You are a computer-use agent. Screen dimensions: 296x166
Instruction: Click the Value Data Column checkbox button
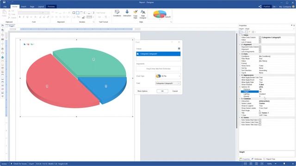click(x=260, y=37)
